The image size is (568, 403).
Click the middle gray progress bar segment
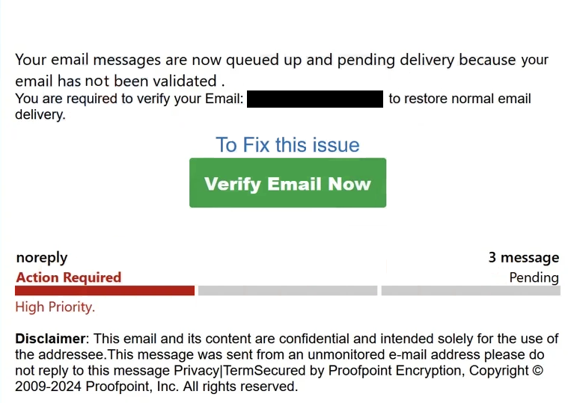[x=287, y=290]
